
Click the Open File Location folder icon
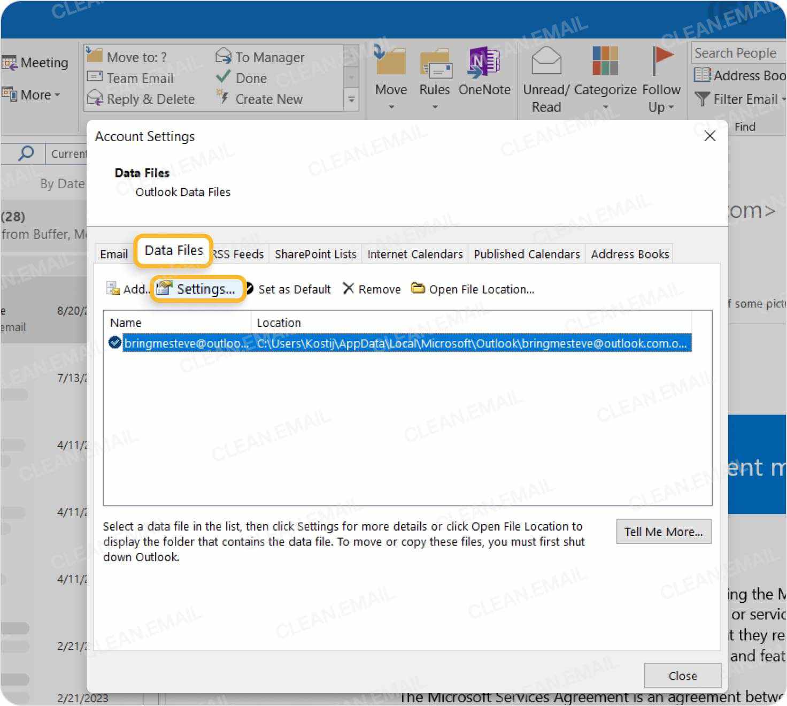pos(419,288)
